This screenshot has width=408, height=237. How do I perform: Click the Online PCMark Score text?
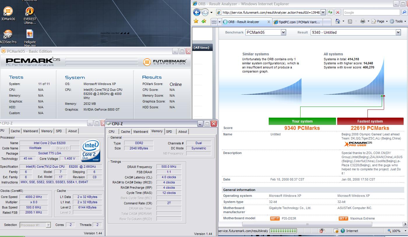pyautogui.click(x=176, y=84)
